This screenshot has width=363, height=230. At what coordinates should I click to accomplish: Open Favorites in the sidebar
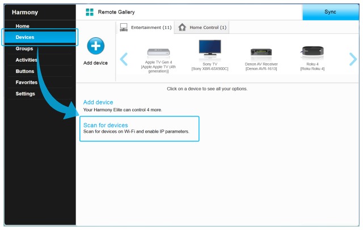pos(27,83)
